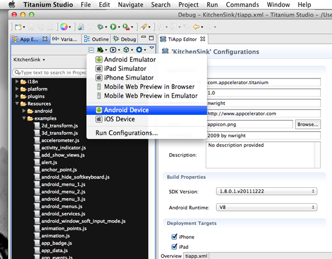The image size is (332, 259).
Task: Click the Package cube icon in App Explorer
Action: [125, 50]
